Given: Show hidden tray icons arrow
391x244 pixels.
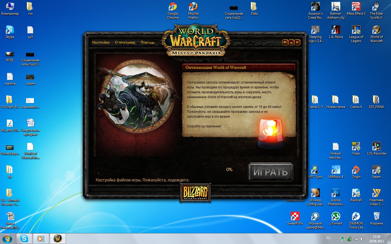Looking at the screenshot, I should [x=336, y=239].
